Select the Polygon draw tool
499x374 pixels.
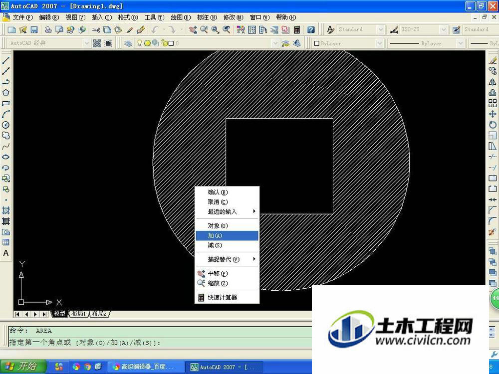[5, 93]
